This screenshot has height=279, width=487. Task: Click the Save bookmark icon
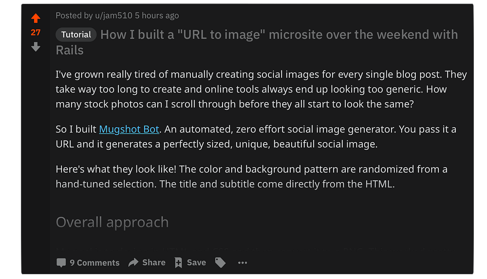coord(178,262)
